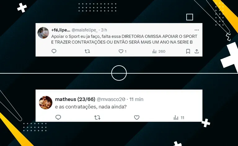Open the three-dot more menu on first tweet
The image size is (238, 146).
click(196, 30)
